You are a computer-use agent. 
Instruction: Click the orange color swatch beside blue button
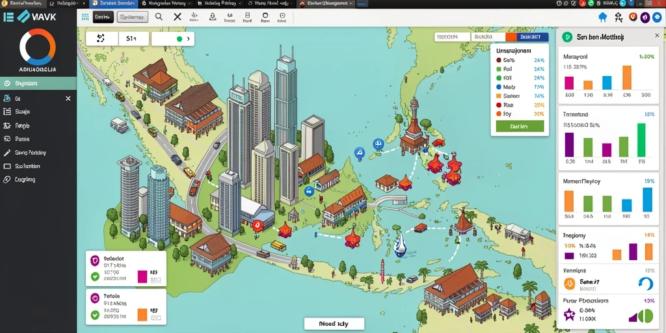click(511, 37)
